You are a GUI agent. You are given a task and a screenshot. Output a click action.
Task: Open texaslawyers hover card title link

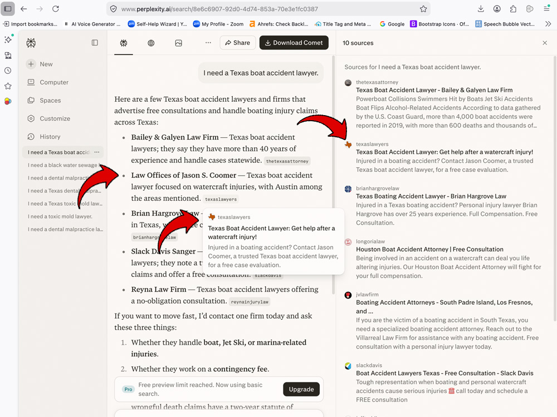click(271, 232)
